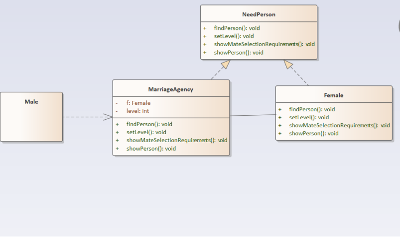Select findPerson() method in Female class
This screenshot has width=400, height=237.
pyautogui.click(x=312, y=109)
